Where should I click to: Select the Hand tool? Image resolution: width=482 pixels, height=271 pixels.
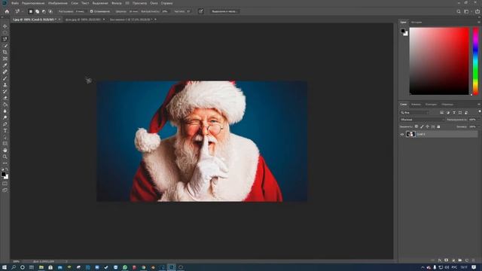point(5,151)
